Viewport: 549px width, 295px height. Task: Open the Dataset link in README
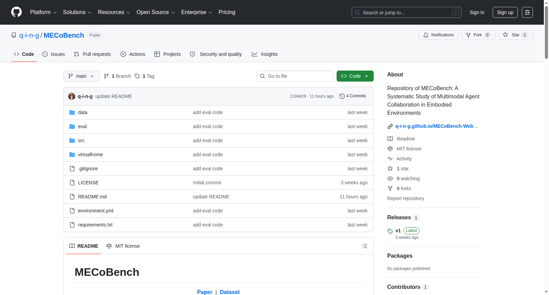[230, 292]
